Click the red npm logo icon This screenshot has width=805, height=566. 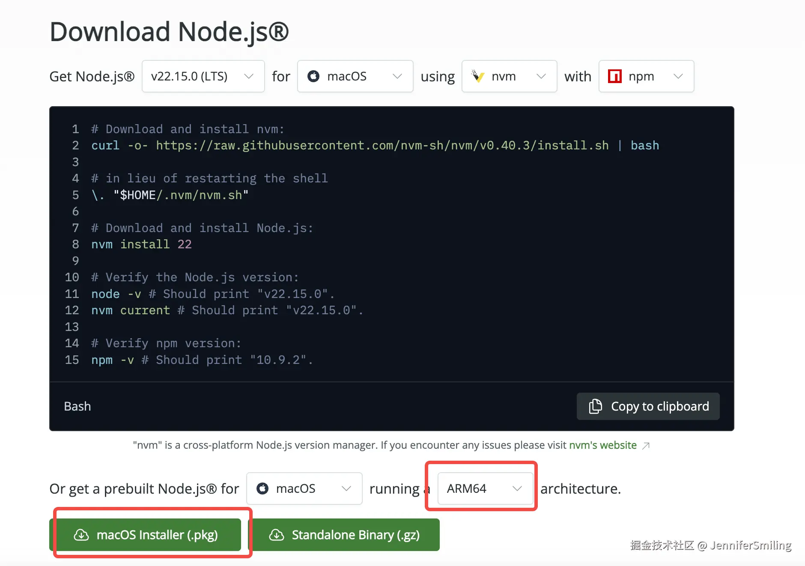(x=615, y=76)
